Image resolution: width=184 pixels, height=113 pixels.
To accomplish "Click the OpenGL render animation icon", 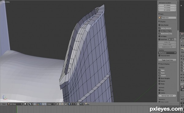I will (88, 104).
